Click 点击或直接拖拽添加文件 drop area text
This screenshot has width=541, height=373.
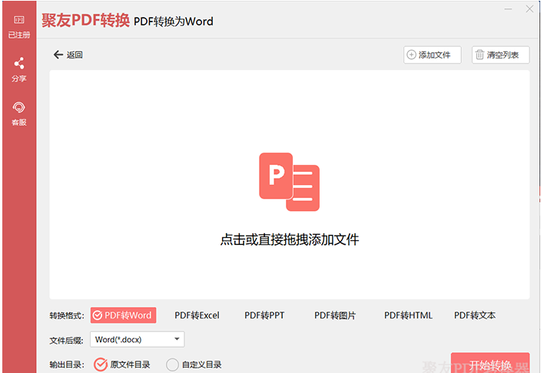click(289, 239)
